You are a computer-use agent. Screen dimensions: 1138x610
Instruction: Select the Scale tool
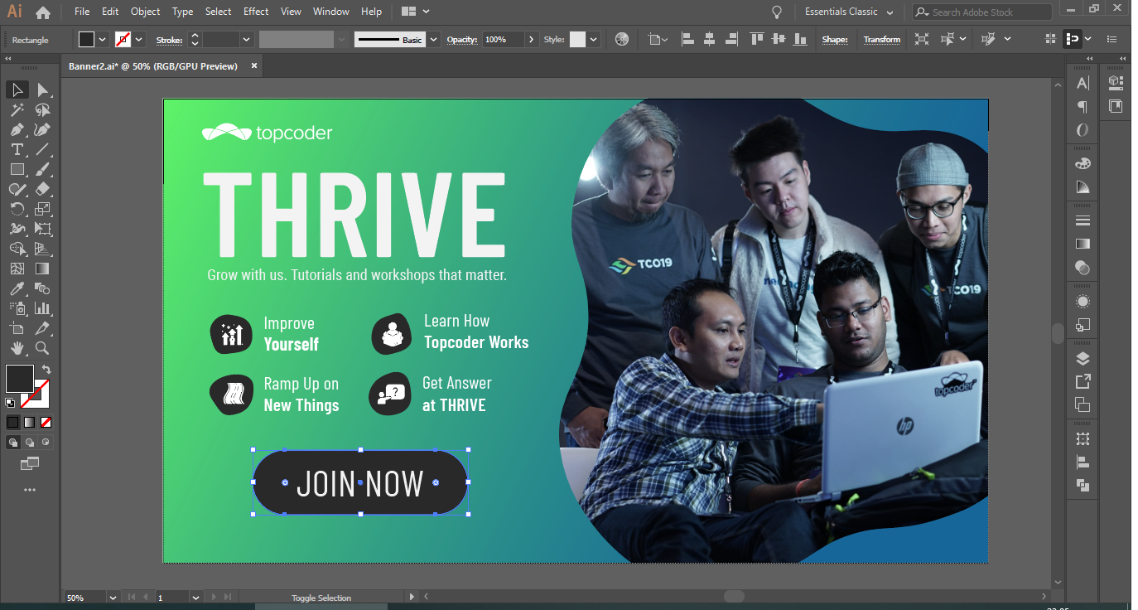click(x=42, y=209)
